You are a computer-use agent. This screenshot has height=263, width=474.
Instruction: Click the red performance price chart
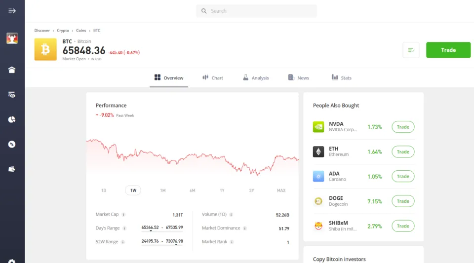click(x=192, y=157)
